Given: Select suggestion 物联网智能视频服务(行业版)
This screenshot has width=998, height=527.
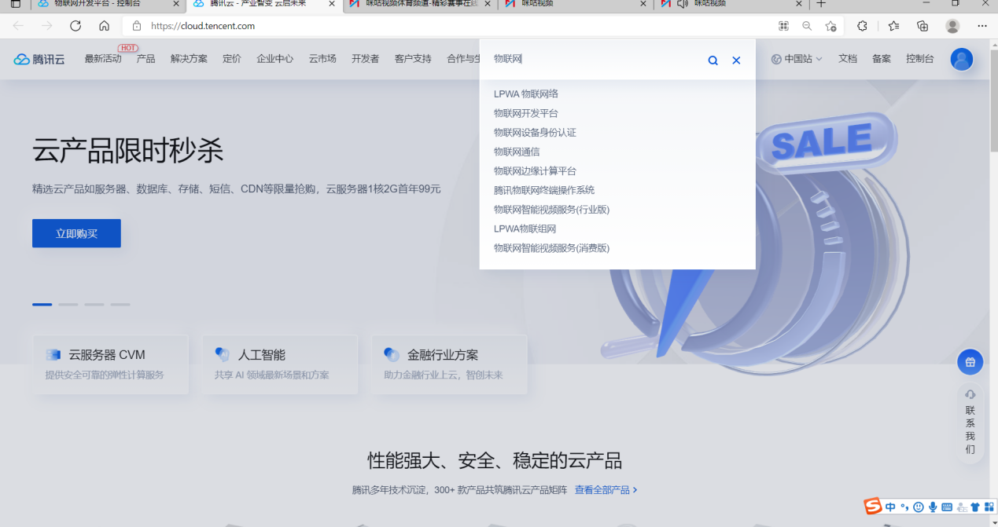Looking at the screenshot, I should pyautogui.click(x=551, y=210).
